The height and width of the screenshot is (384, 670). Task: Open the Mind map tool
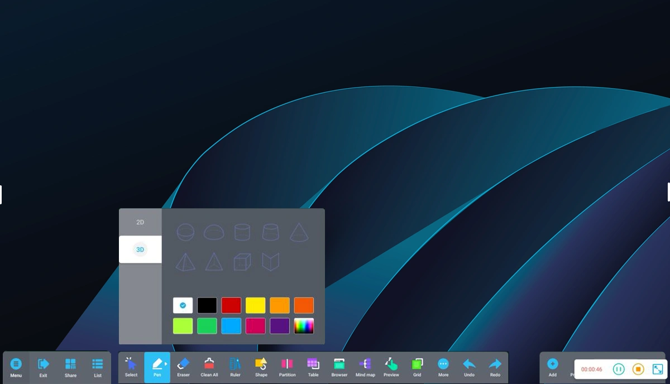[365, 367]
